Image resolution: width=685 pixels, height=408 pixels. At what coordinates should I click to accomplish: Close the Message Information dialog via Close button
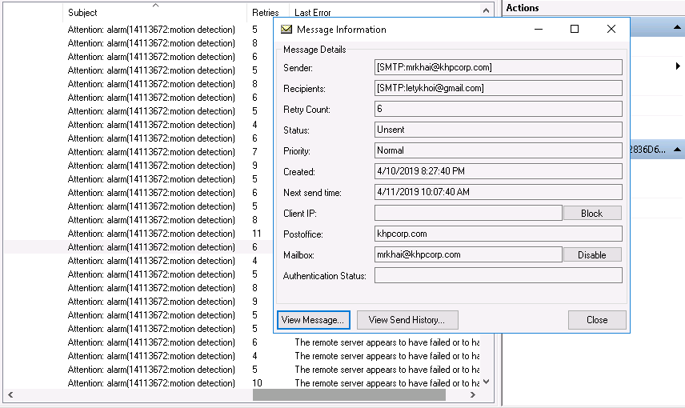coord(597,320)
